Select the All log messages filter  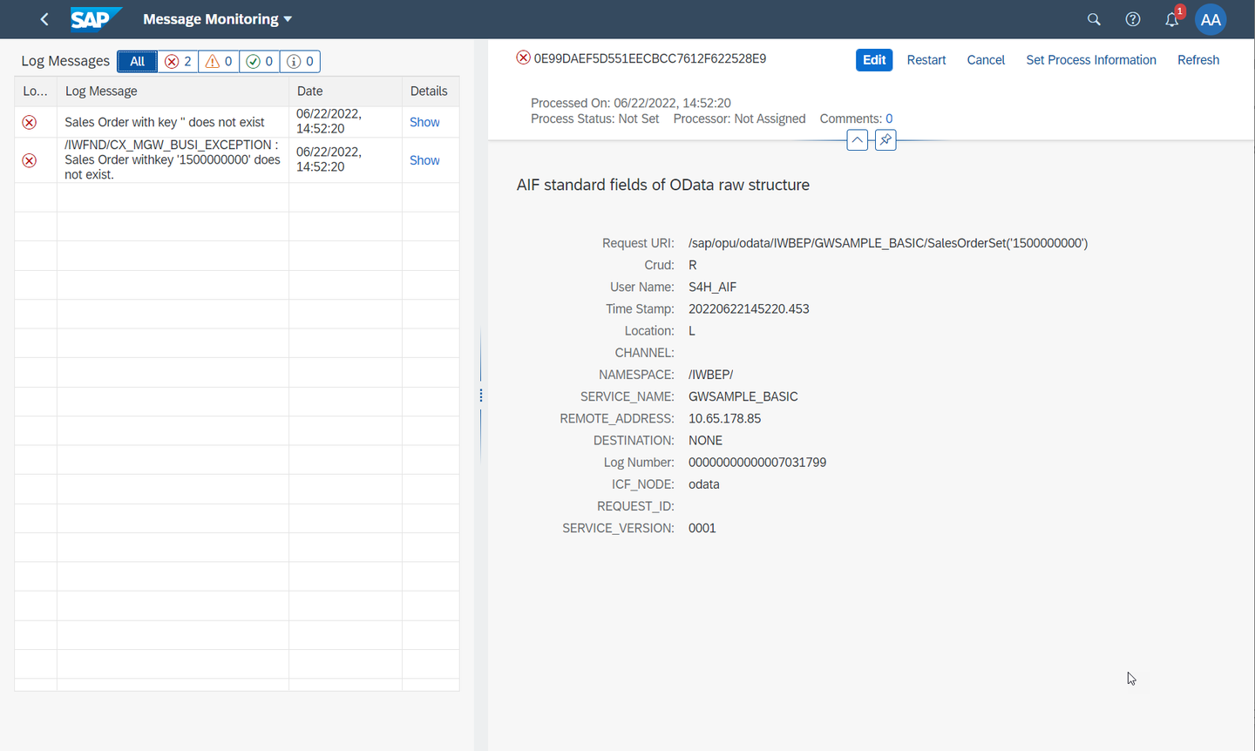point(137,61)
